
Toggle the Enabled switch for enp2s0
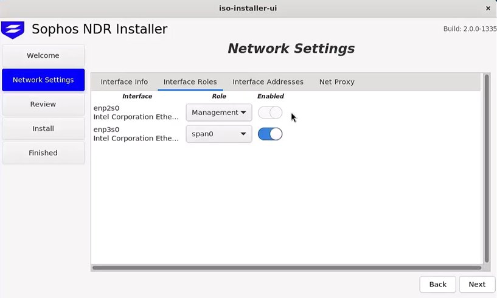click(270, 113)
